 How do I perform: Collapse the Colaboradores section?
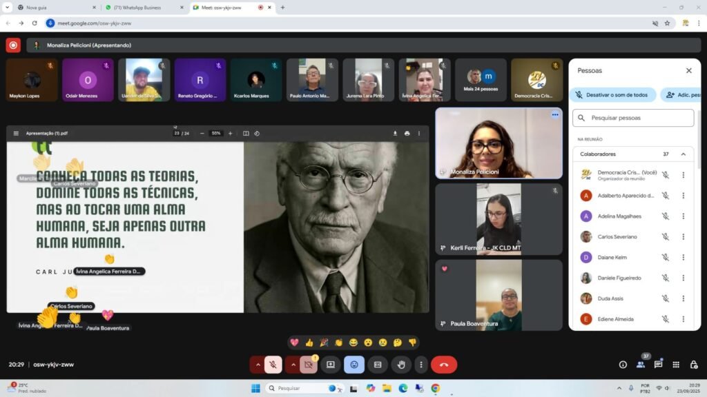(684, 154)
